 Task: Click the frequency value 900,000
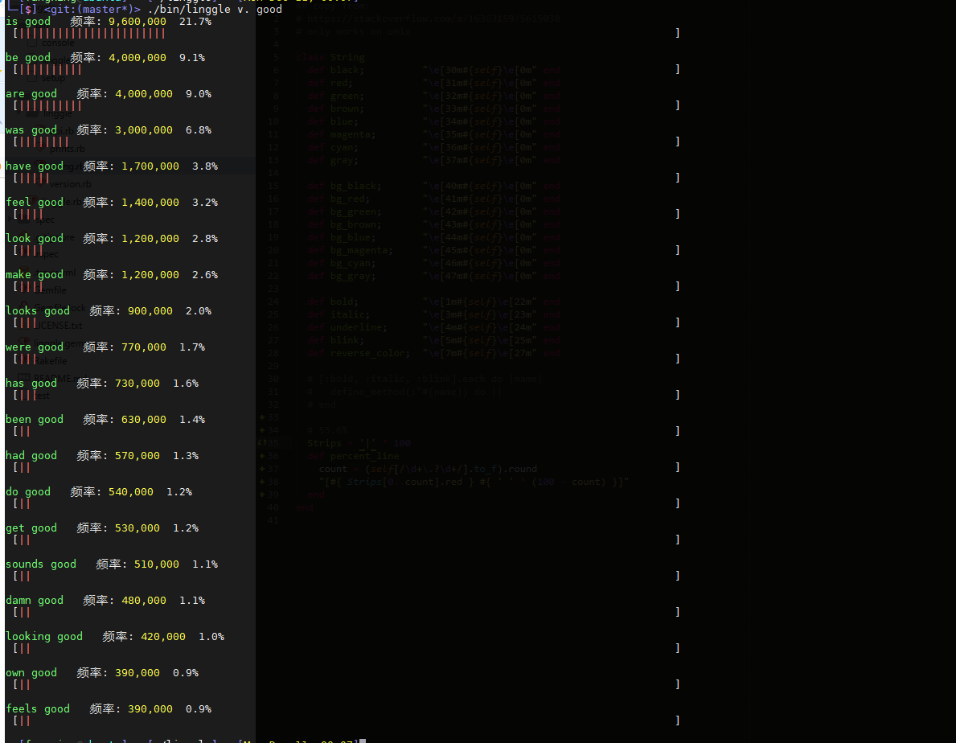150,311
